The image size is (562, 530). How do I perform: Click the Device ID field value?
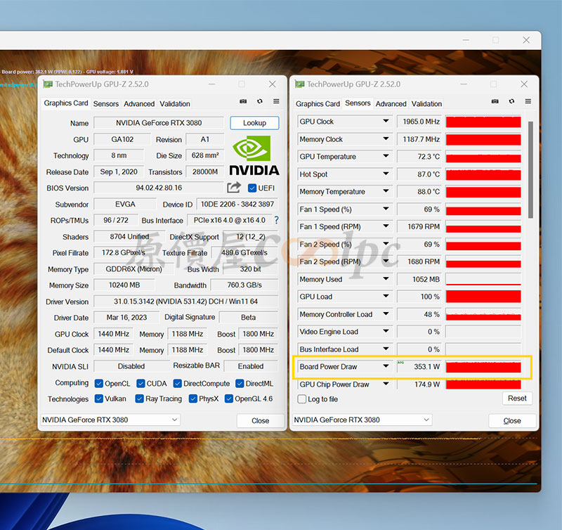tap(237, 205)
